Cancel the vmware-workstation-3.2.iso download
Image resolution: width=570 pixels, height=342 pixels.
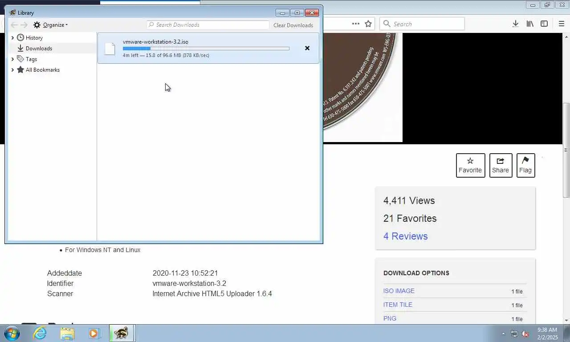(307, 48)
